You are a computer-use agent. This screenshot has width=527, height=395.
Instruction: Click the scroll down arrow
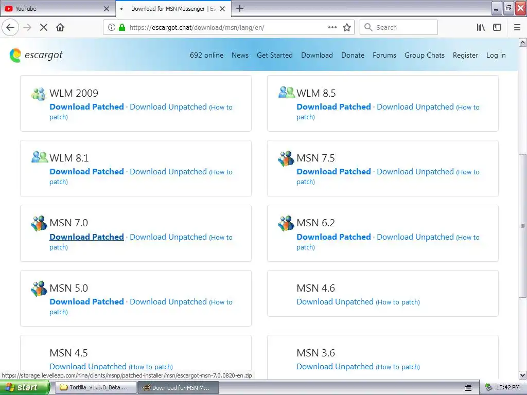(522, 375)
